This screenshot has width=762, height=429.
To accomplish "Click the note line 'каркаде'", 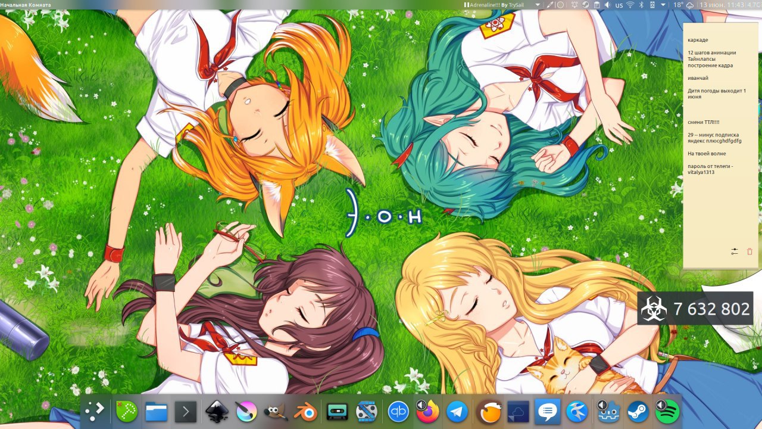I will pos(698,40).
